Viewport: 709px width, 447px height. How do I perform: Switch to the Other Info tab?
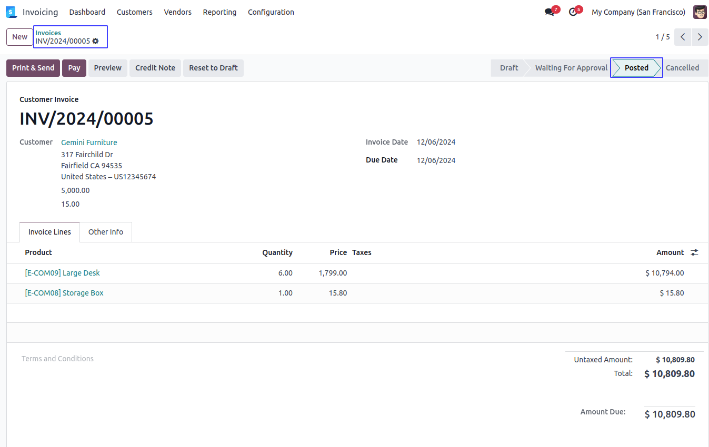(x=105, y=232)
